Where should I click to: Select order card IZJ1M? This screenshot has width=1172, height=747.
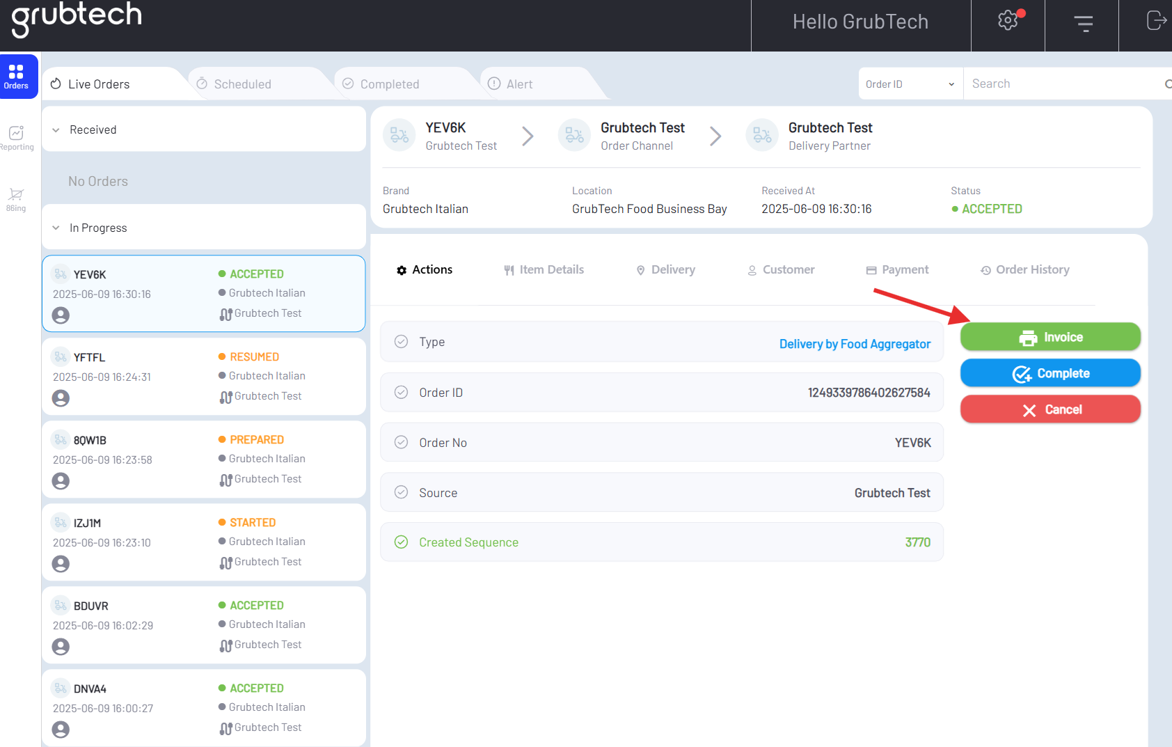204,542
